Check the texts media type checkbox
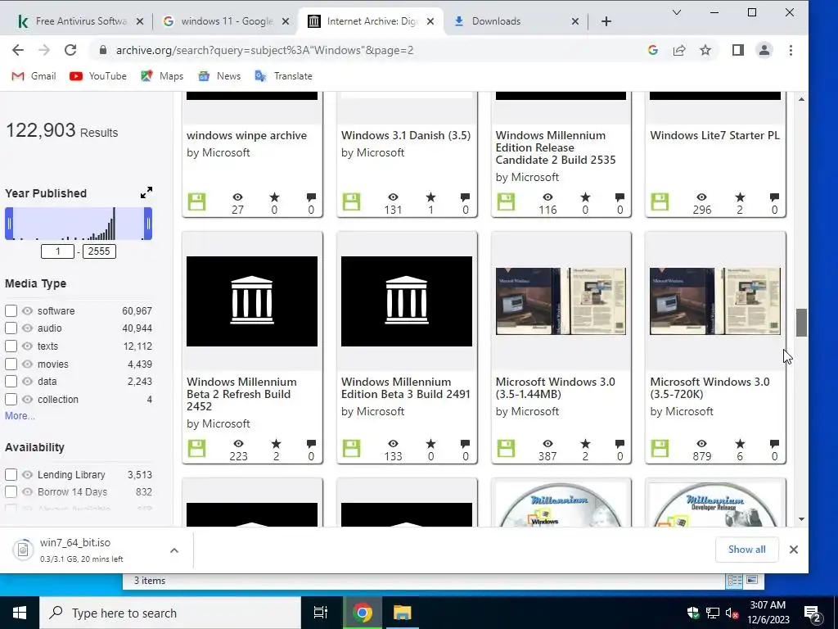This screenshot has width=838, height=629. [x=11, y=346]
